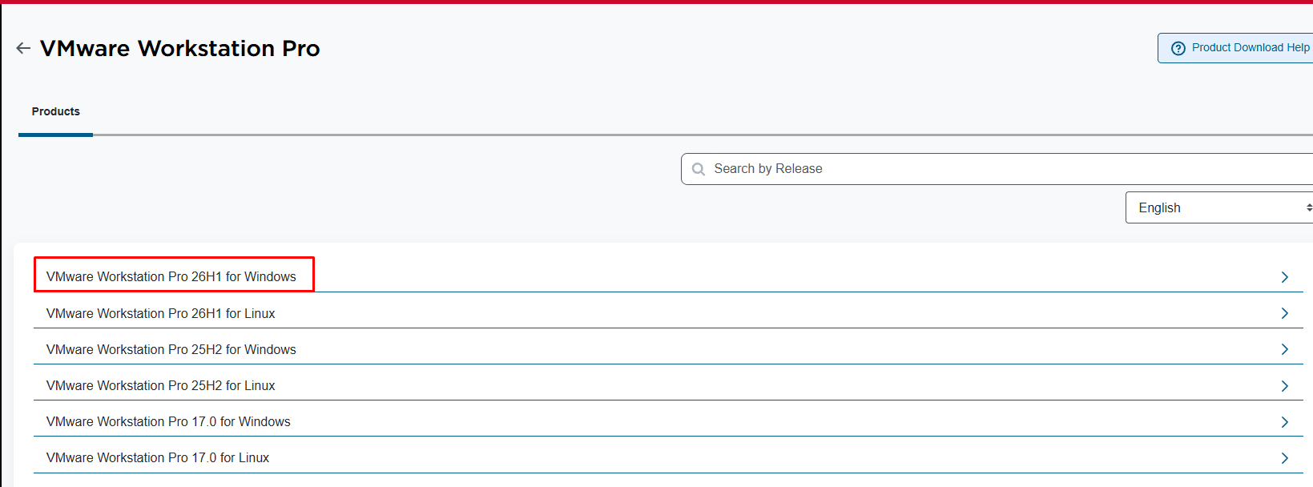Expand VMware Workstation Pro 26H1 for Windows chevron
1313x487 pixels.
coord(1285,277)
